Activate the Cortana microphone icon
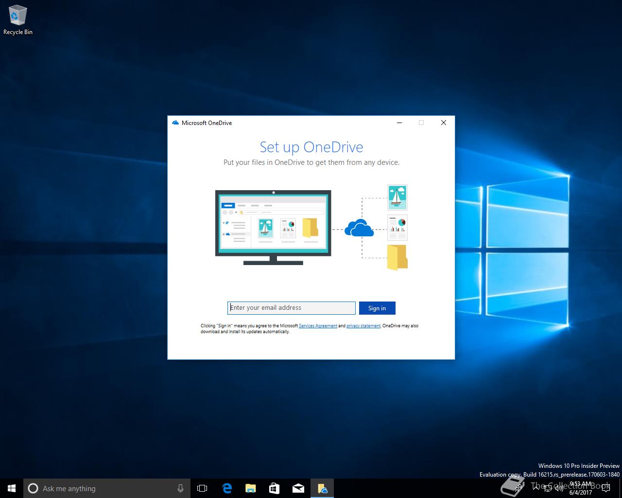This screenshot has height=498, width=622. pos(180,488)
